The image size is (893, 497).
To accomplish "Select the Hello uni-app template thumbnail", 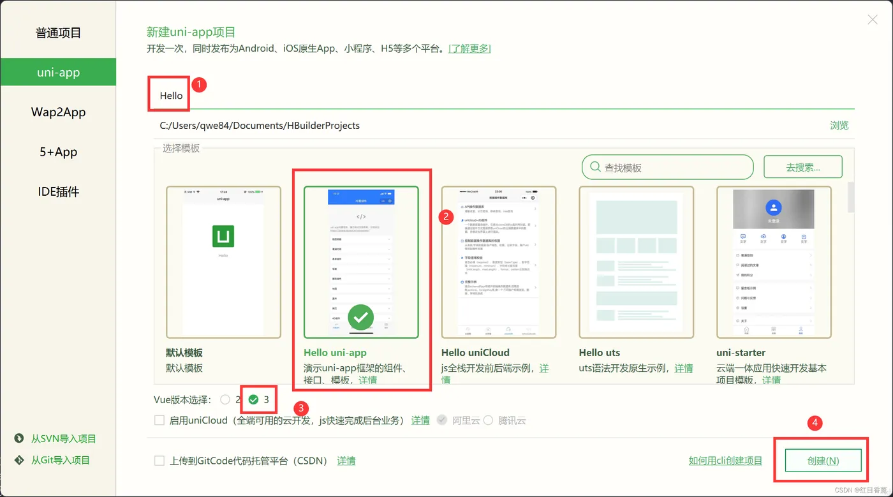I will pos(361,262).
